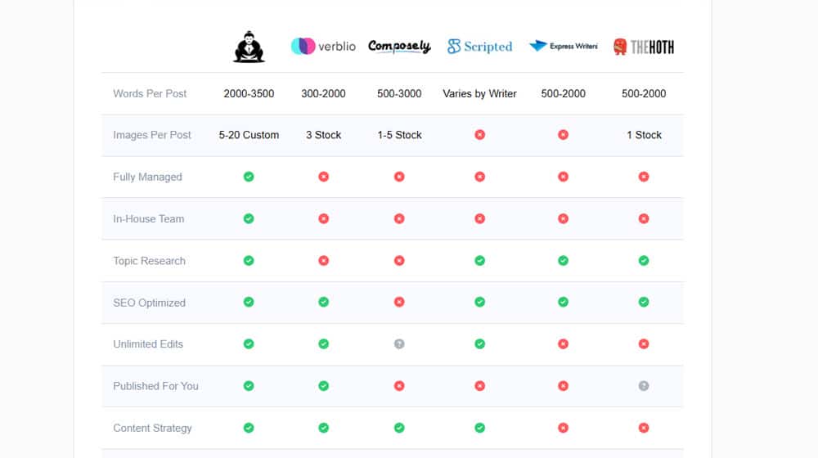Image resolution: width=818 pixels, height=458 pixels.
Task: Click gray question mark in Unlimited Edits row
Action: tap(399, 344)
